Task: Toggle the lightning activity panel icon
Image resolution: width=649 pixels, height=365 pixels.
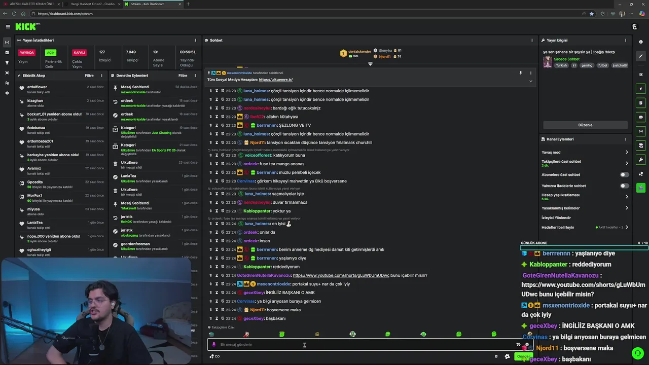Action: [x=641, y=89]
